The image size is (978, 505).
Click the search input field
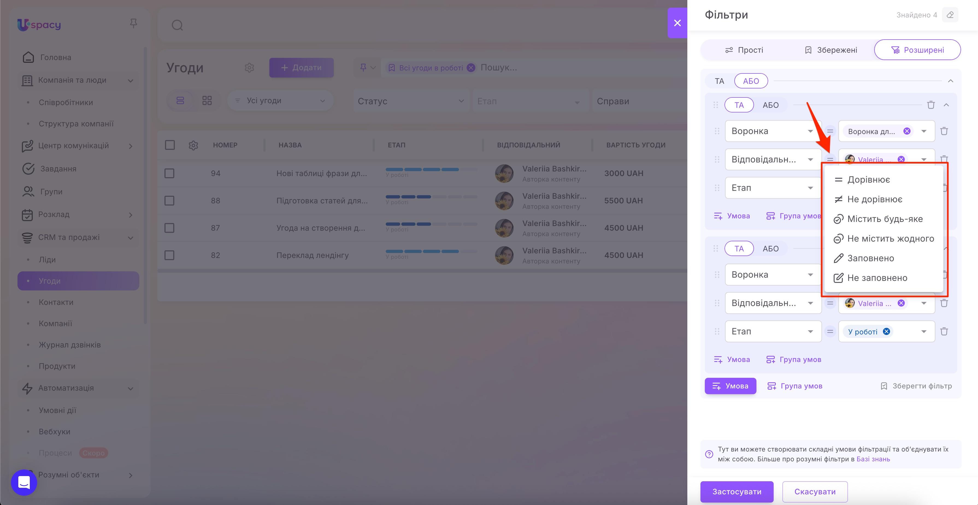point(266,25)
